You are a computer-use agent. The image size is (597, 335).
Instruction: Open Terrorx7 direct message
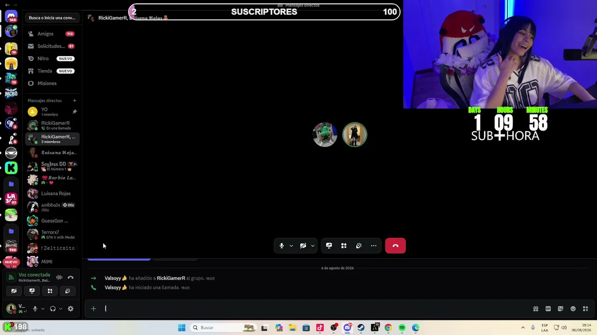point(52,234)
